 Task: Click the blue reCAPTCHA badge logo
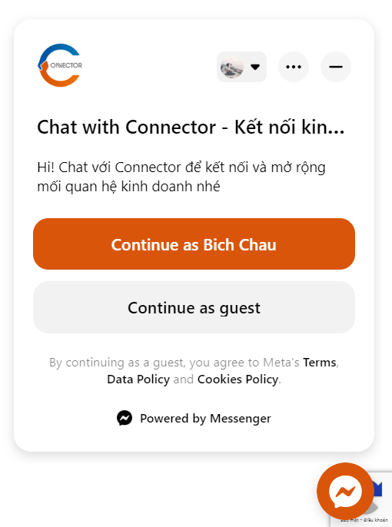pos(378,489)
